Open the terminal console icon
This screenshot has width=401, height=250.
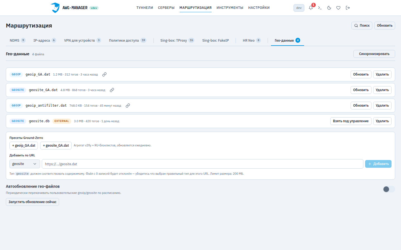coord(320,8)
